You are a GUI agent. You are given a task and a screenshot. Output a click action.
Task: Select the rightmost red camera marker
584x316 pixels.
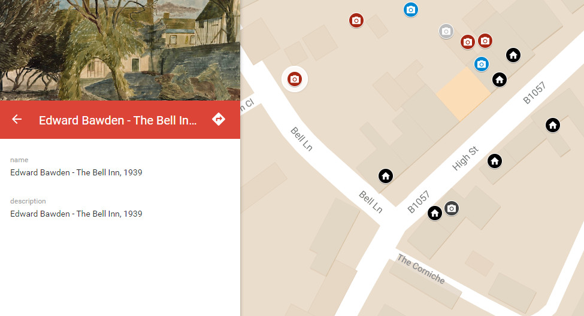[485, 41]
